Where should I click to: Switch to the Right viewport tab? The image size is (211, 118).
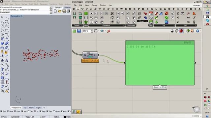pos(38,108)
